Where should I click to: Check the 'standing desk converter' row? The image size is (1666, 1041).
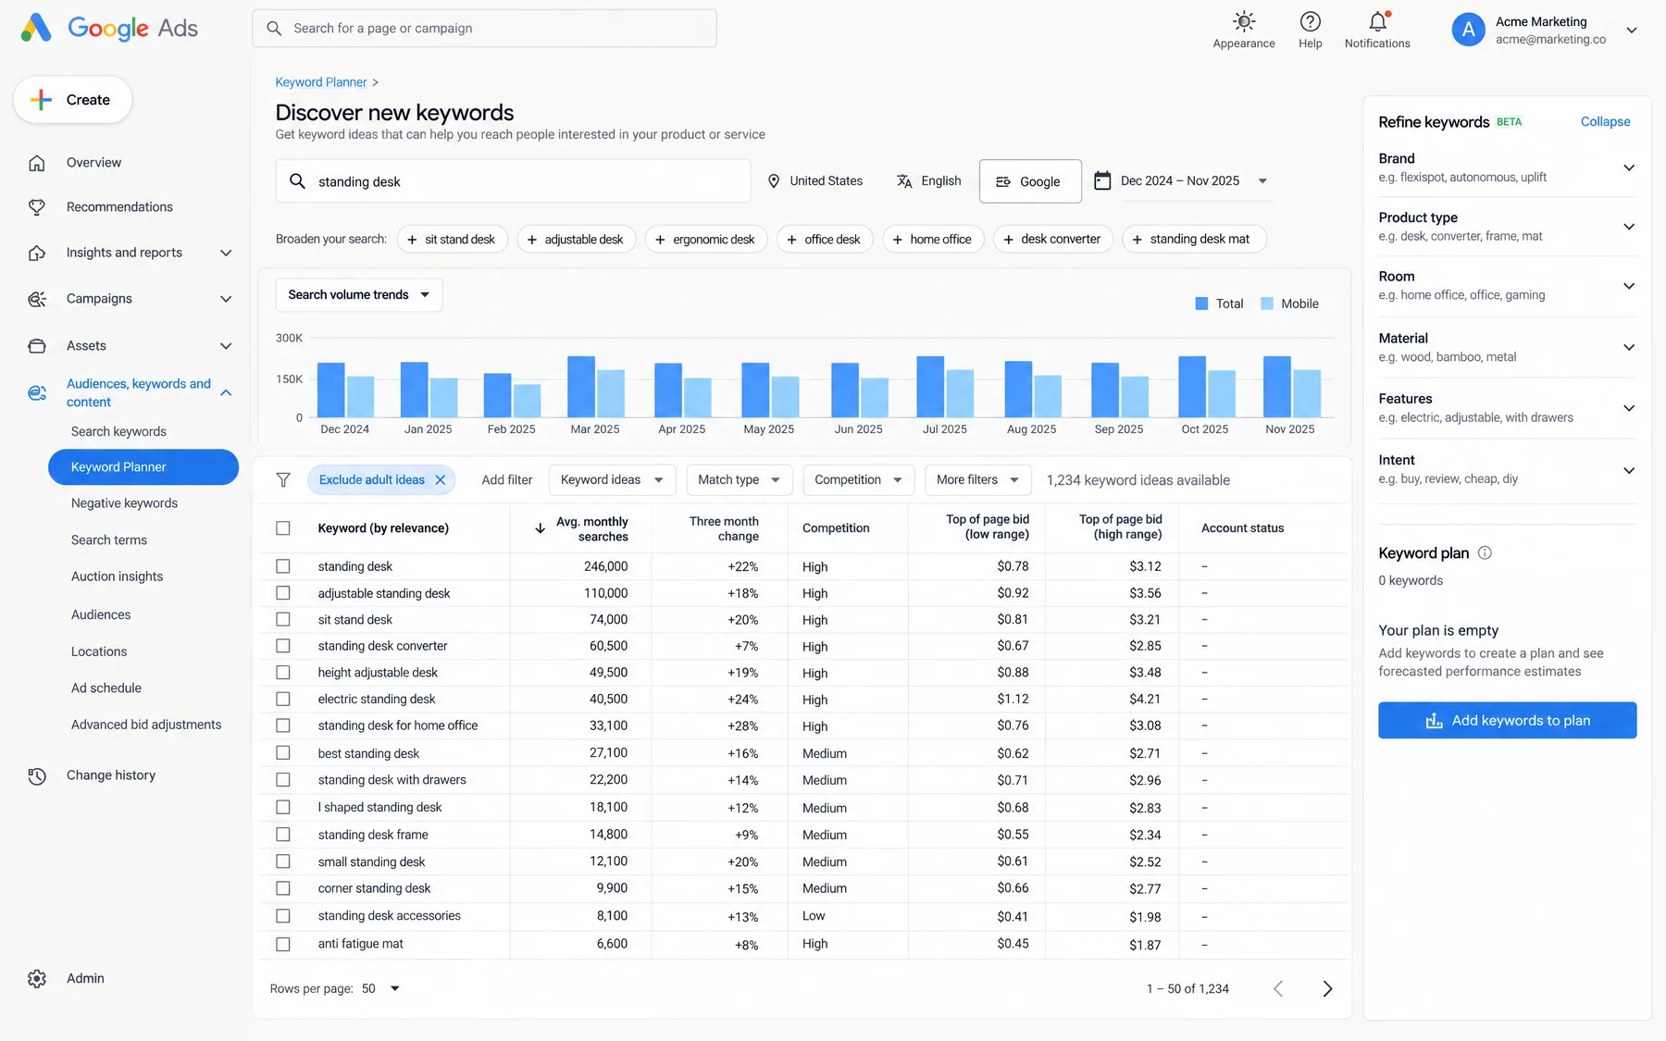coord(283,646)
